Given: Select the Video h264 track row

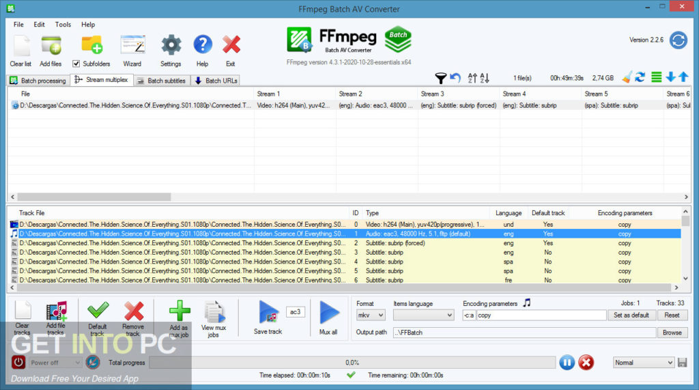Looking at the screenshot, I should point(345,225).
